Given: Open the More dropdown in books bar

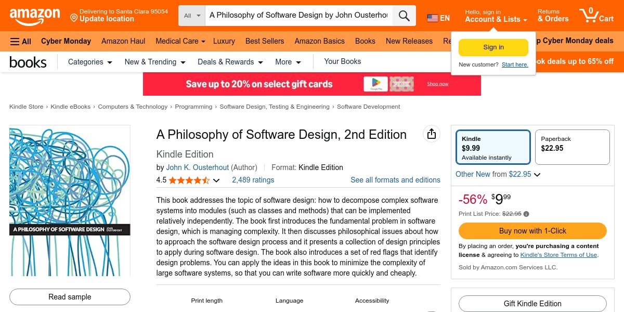Looking at the screenshot, I should pos(288,62).
